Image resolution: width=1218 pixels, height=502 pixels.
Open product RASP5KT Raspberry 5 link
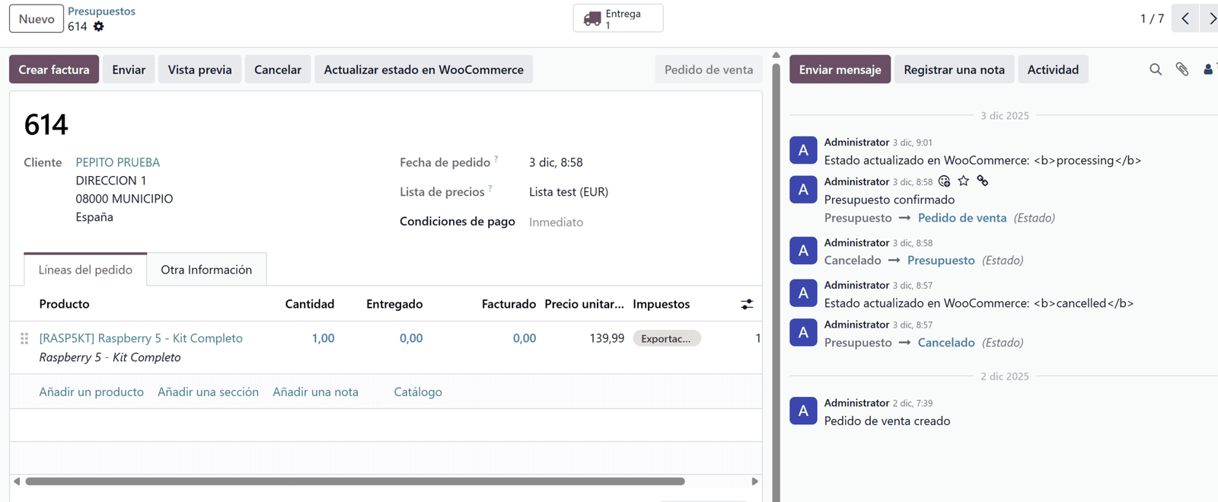click(x=141, y=338)
